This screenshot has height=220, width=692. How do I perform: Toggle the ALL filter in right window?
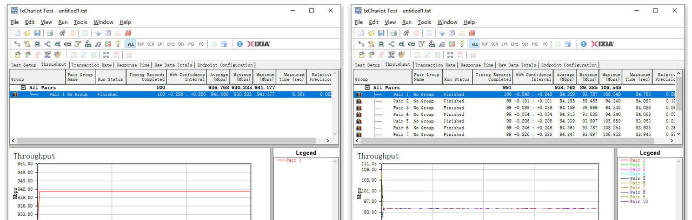coord(474,44)
